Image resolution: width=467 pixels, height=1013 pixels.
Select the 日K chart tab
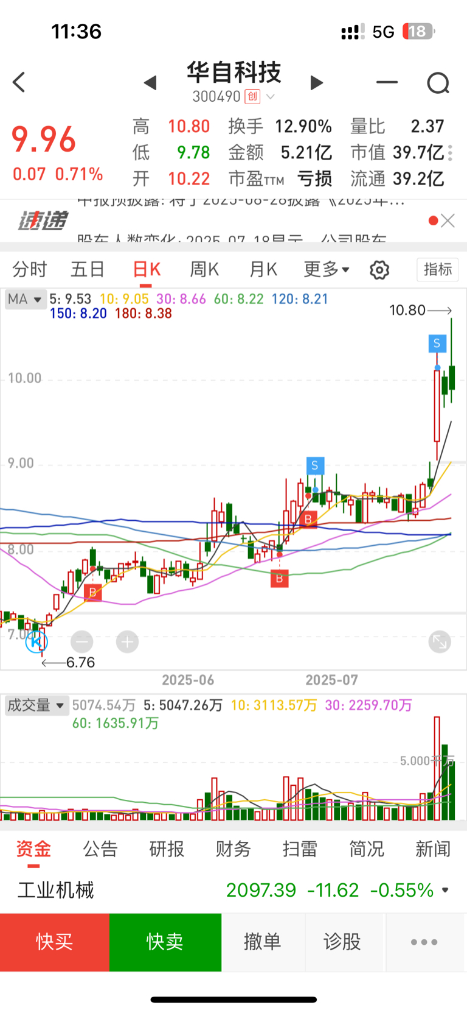pos(147,269)
